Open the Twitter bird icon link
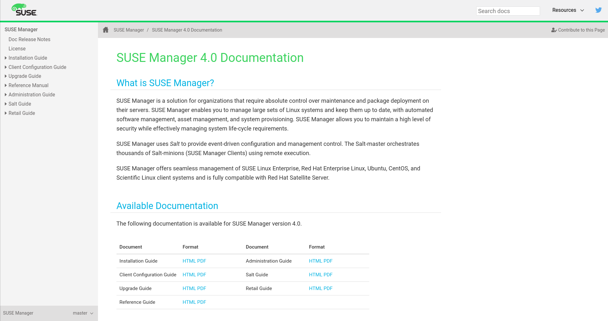The width and height of the screenshot is (608, 321). tap(598, 10)
